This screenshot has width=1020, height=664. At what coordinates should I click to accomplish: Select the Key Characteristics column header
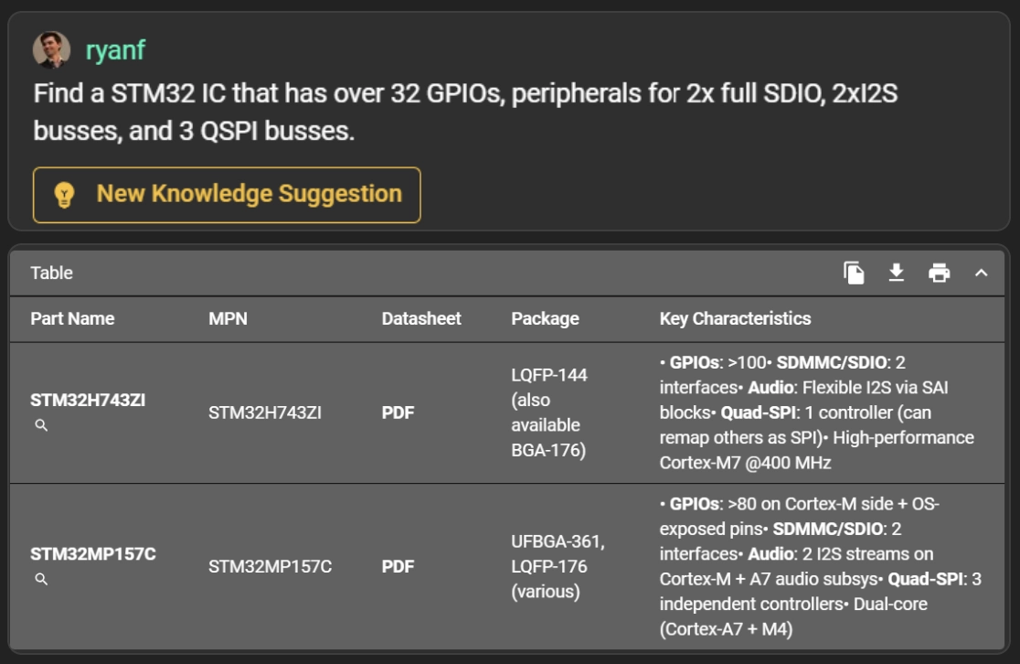735,318
